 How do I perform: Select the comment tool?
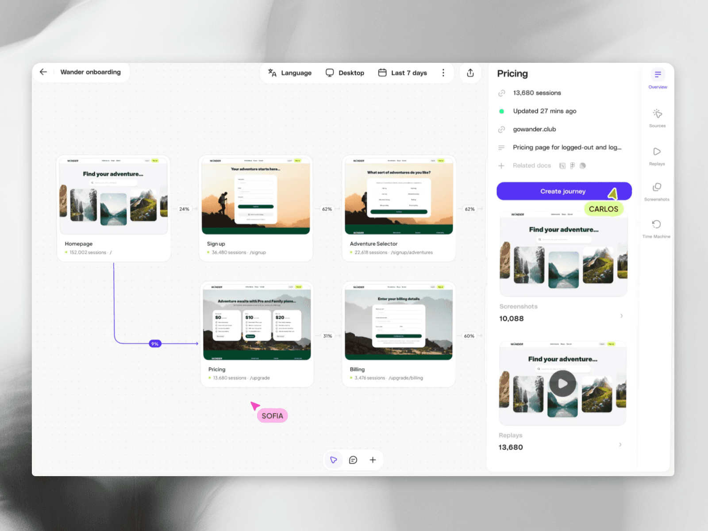click(353, 460)
